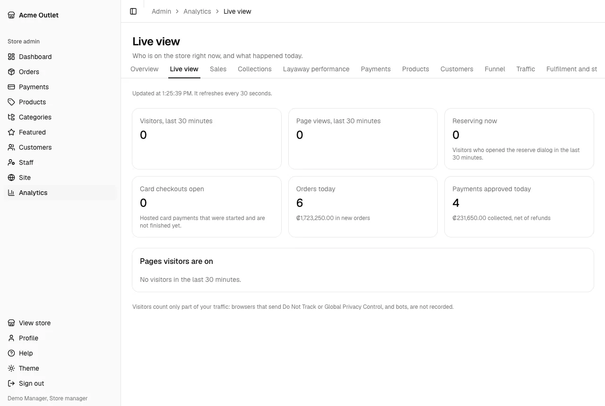Click the Sign out arrow icon
Screen dimensions: 605x406
[x=11, y=383]
